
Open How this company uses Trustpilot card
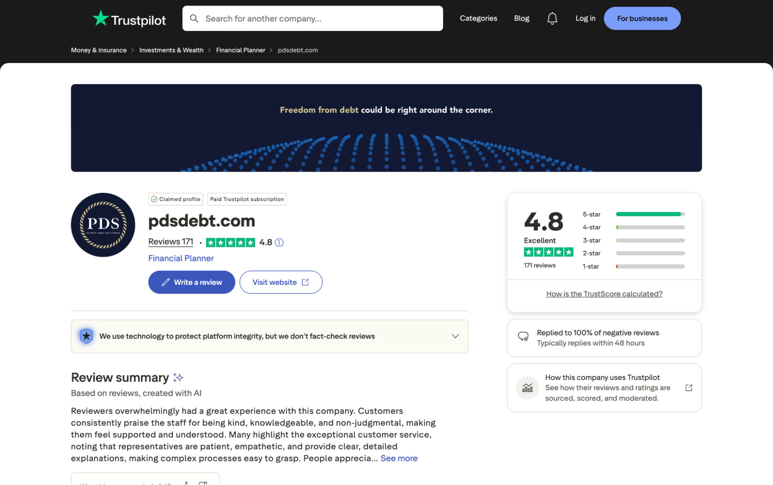604,388
